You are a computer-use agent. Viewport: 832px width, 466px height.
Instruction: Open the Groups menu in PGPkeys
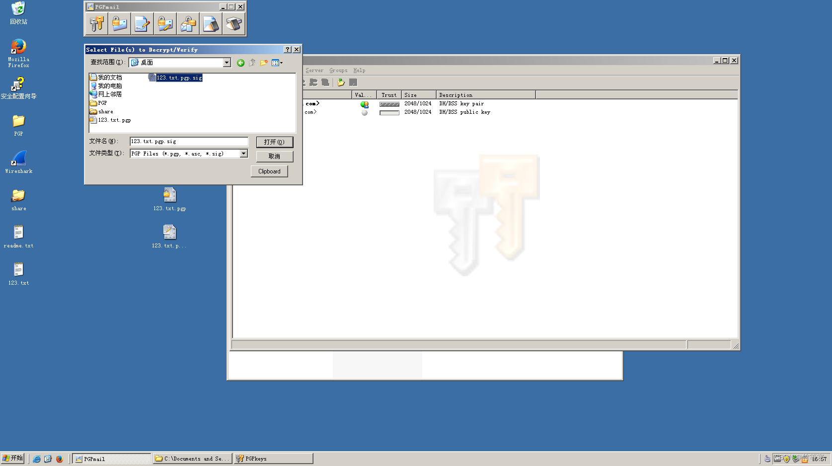point(338,71)
